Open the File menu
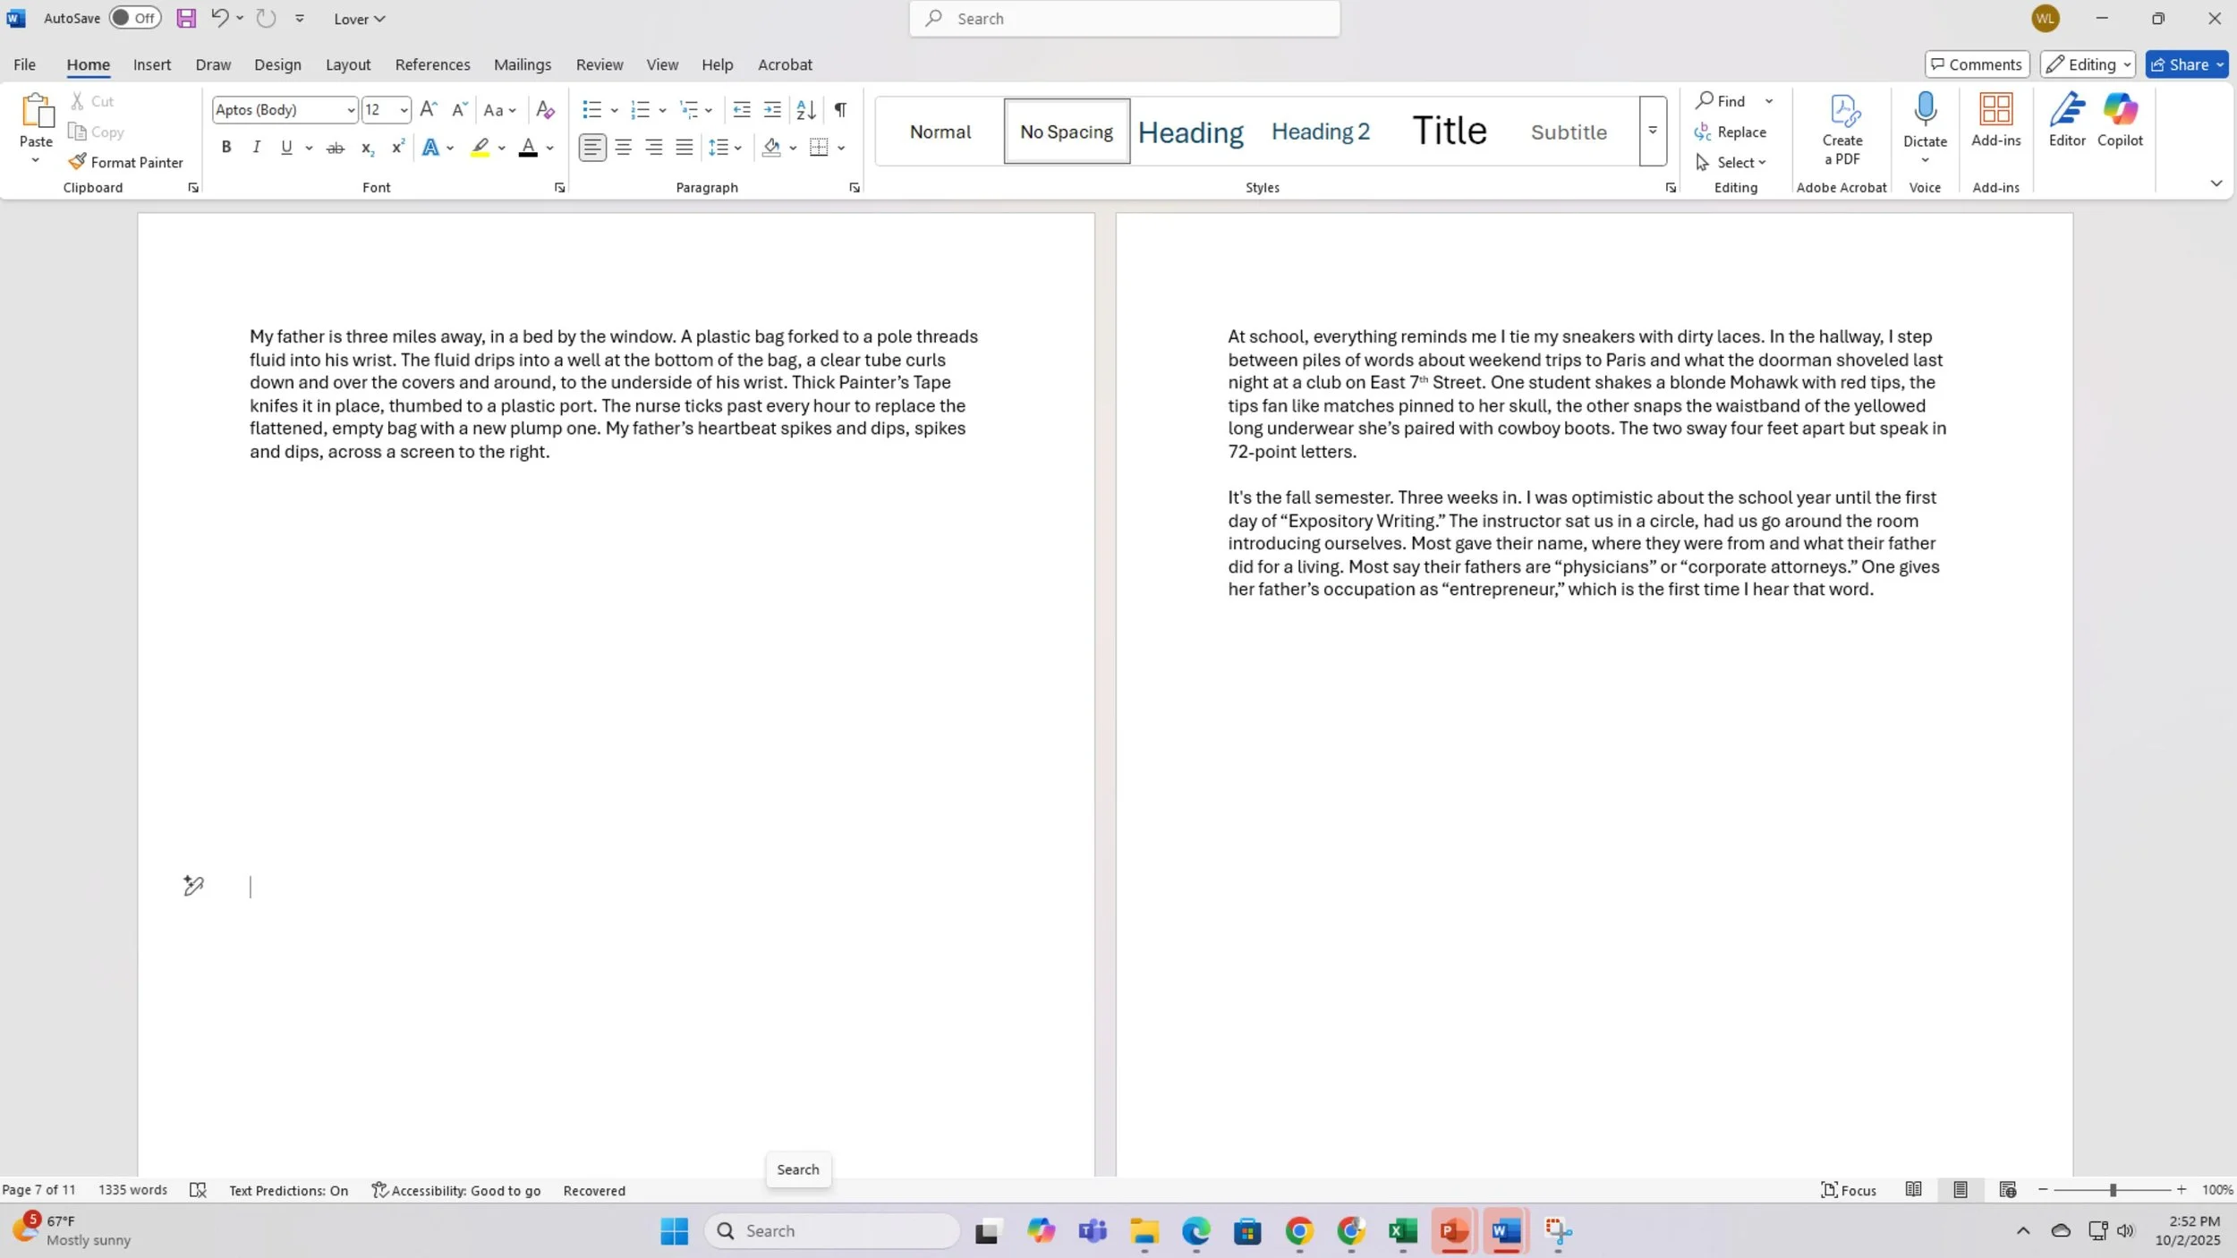Viewport: 2237px width, 1258px height. 25,64
